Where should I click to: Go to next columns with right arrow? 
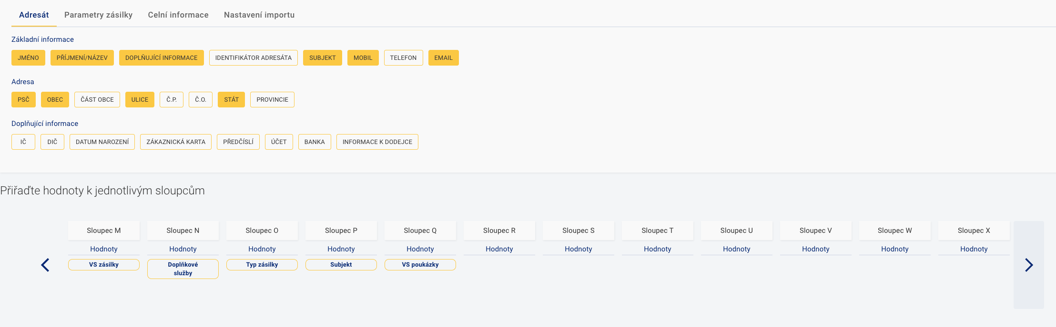1029,265
